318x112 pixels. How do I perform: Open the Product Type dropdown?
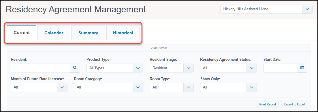coord(115,68)
